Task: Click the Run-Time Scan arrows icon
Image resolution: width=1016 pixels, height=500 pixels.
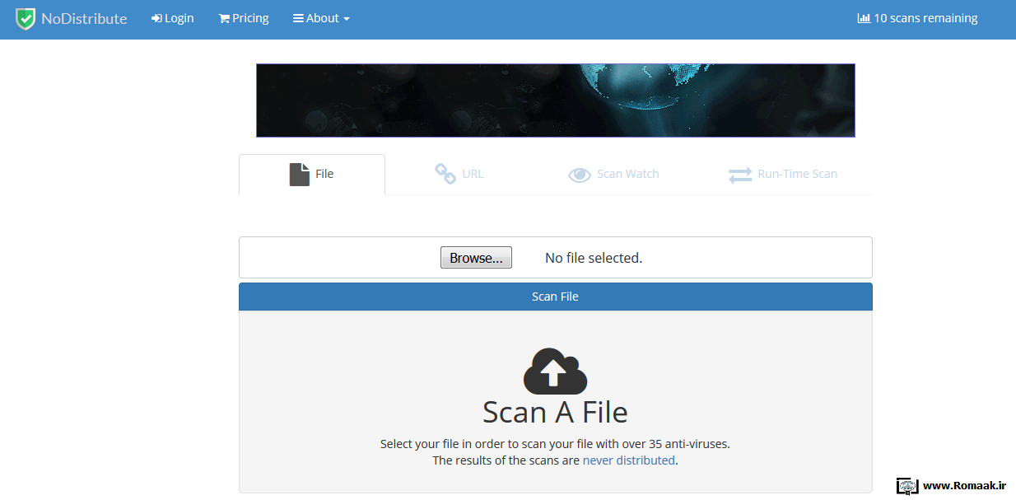Action: point(740,175)
